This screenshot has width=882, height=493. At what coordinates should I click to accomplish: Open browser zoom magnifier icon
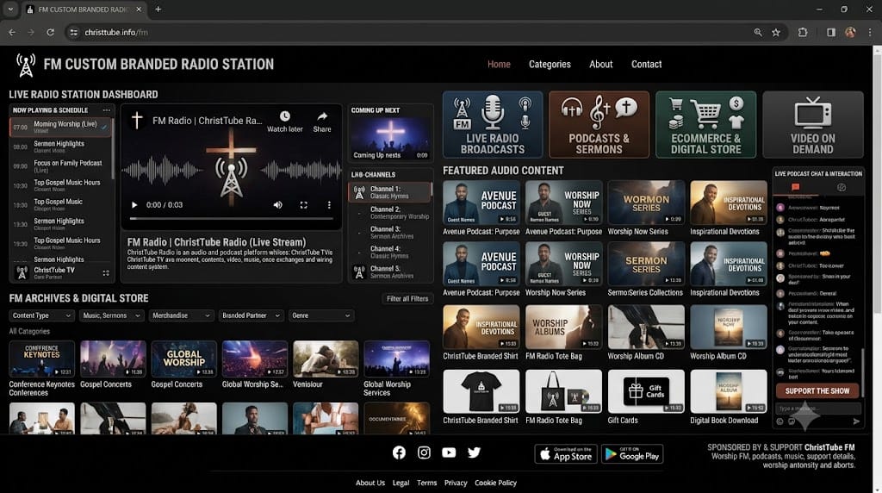758,33
